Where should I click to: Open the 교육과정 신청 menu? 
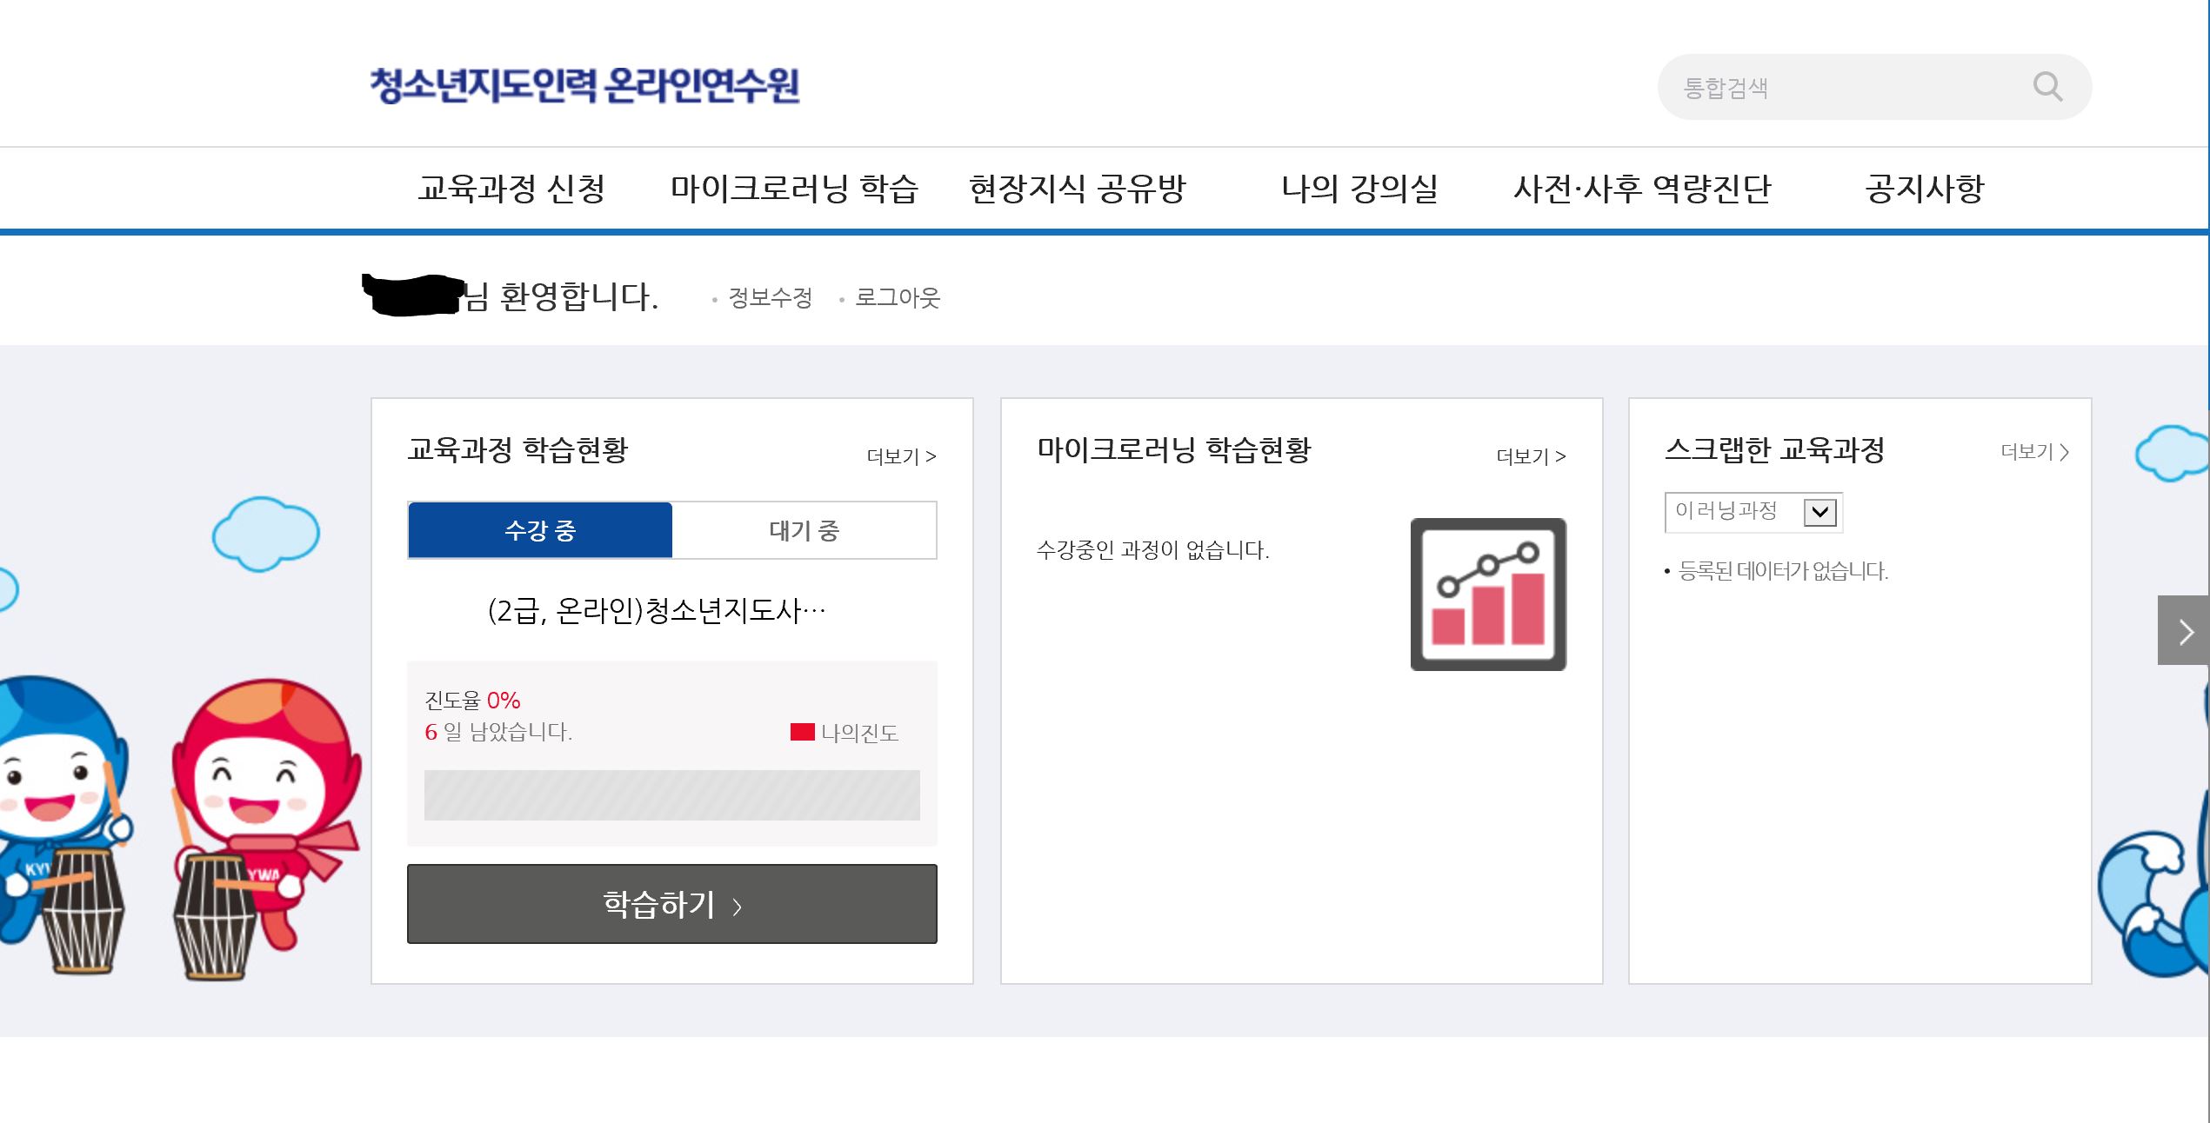511,189
